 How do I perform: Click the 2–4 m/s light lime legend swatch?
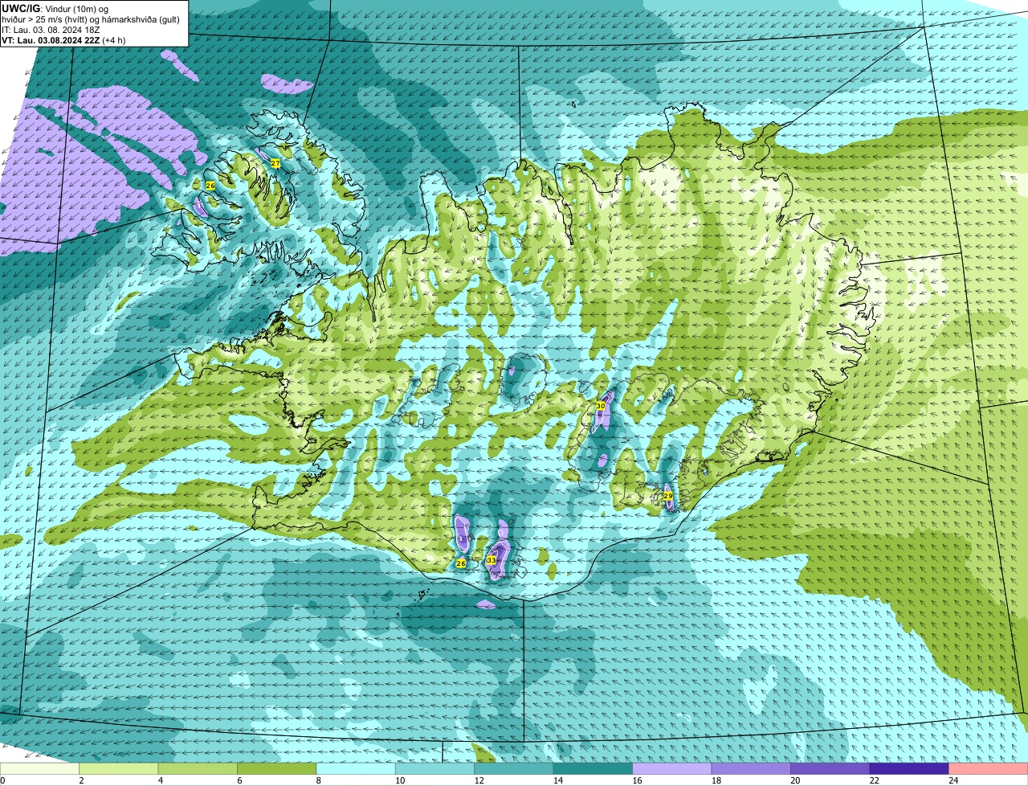click(119, 769)
